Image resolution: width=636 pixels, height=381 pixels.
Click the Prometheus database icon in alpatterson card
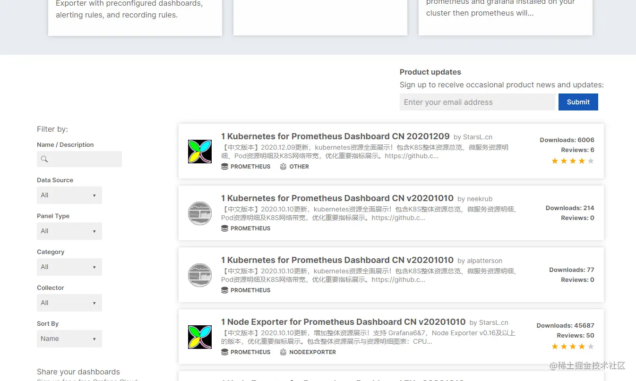point(225,290)
